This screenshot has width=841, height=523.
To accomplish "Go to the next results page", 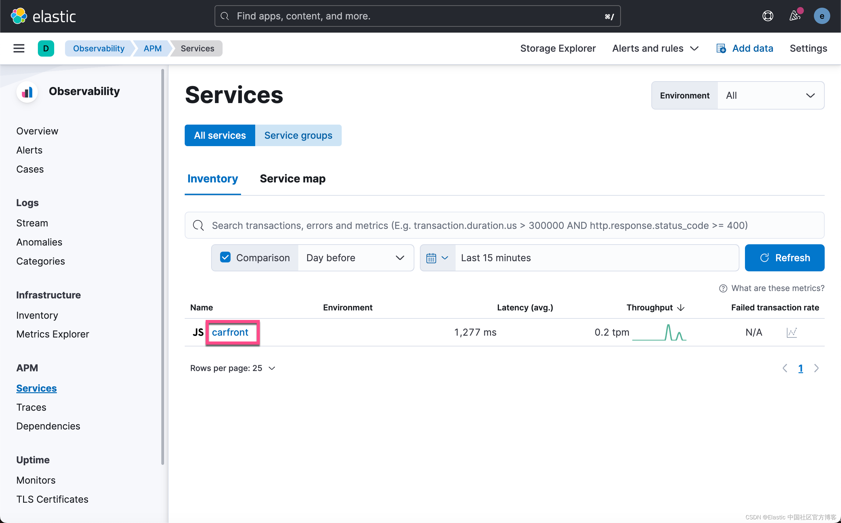I will 816,368.
